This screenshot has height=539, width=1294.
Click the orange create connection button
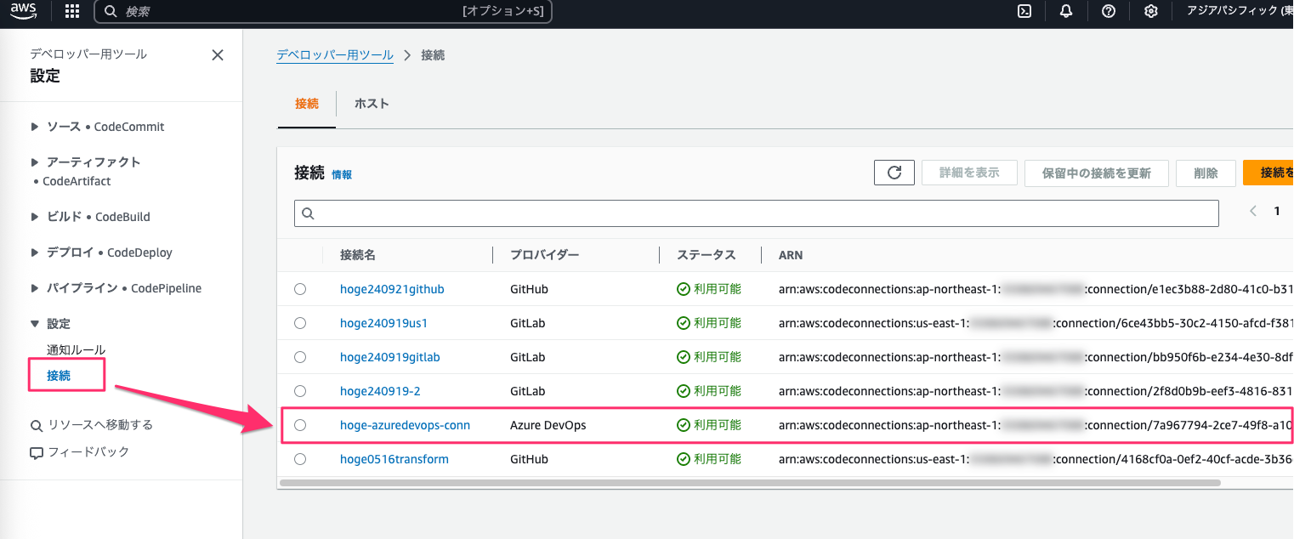1268,173
